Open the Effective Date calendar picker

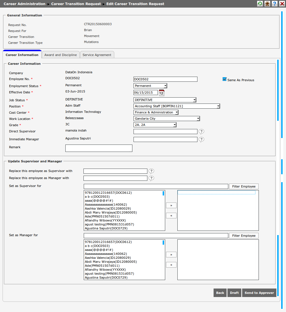click(x=162, y=92)
